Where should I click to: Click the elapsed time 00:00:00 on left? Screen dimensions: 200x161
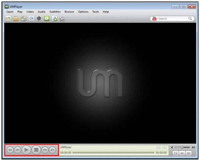(x=66, y=153)
